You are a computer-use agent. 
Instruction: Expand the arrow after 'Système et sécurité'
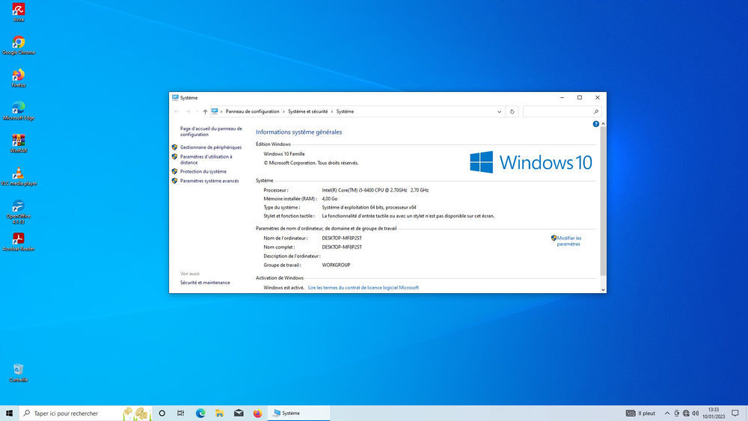tap(332, 111)
